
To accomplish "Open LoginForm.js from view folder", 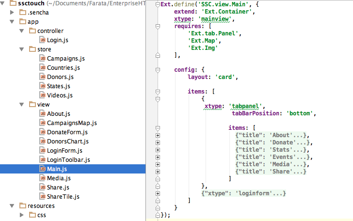I will click(64, 151).
